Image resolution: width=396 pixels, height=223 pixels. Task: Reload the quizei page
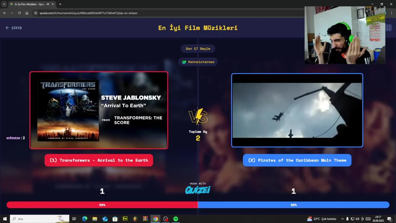click(19, 13)
